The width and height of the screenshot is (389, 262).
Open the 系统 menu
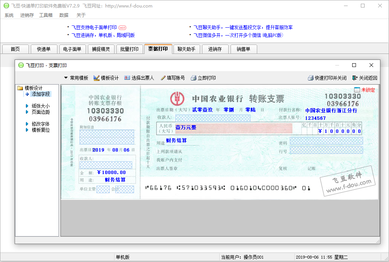[9, 15]
